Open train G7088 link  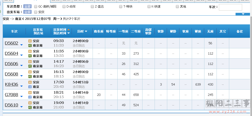pyautogui.click(x=12, y=95)
